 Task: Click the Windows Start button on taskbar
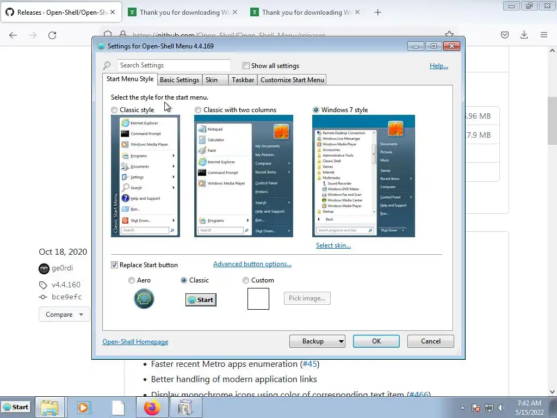(x=15, y=407)
